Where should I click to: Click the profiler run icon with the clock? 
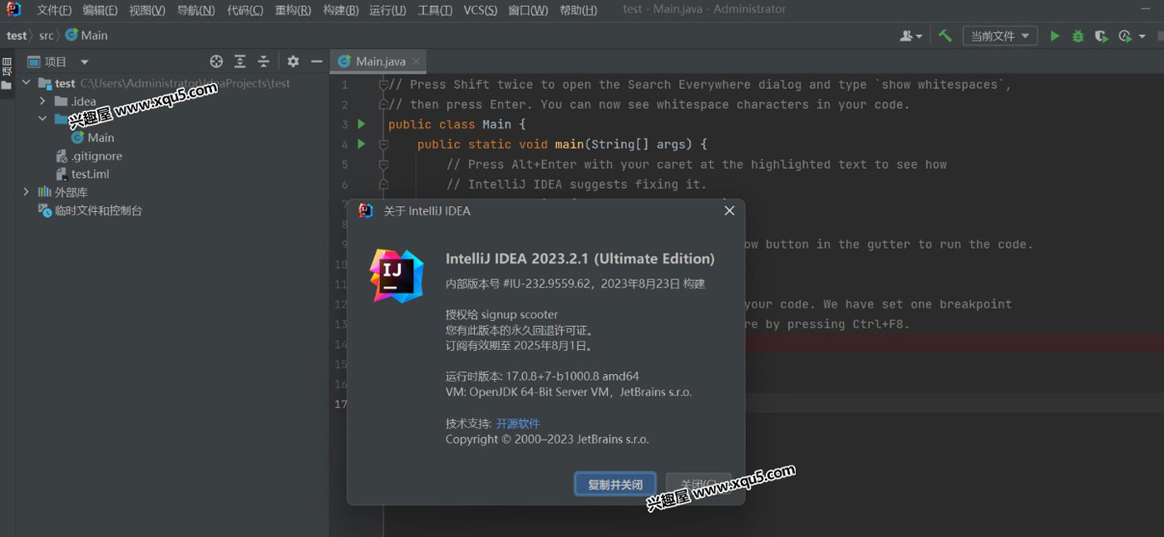pyautogui.click(x=1125, y=36)
